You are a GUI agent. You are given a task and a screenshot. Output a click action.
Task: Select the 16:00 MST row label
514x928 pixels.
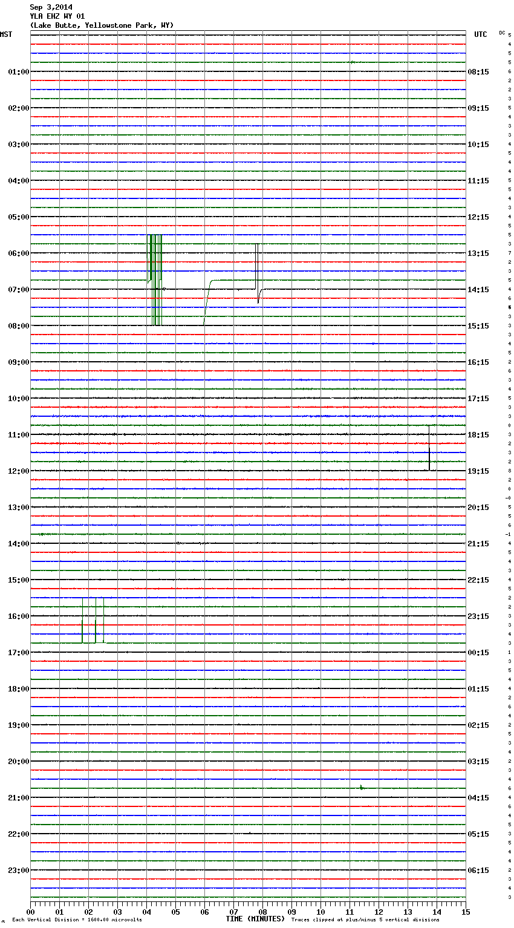pos(19,616)
